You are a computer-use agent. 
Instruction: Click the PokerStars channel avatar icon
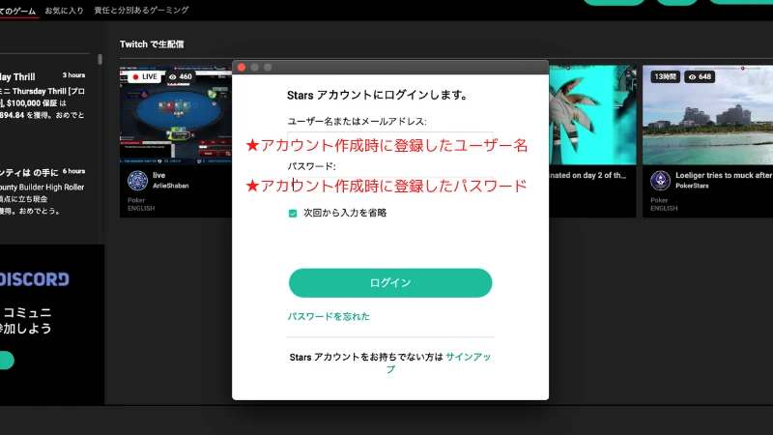(660, 181)
